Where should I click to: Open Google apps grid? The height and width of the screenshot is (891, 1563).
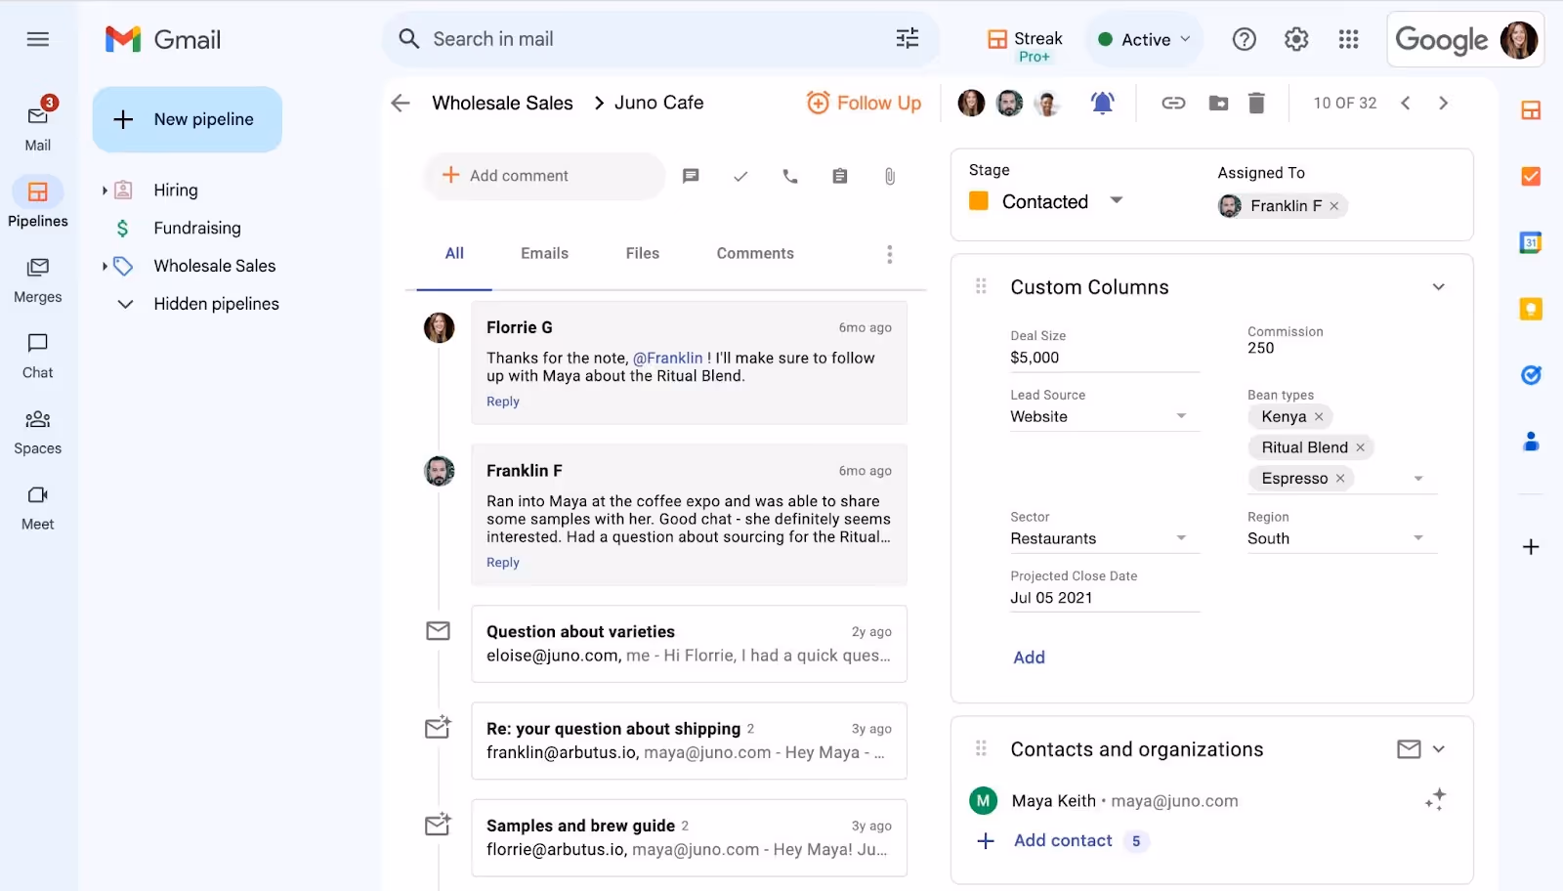(x=1349, y=39)
